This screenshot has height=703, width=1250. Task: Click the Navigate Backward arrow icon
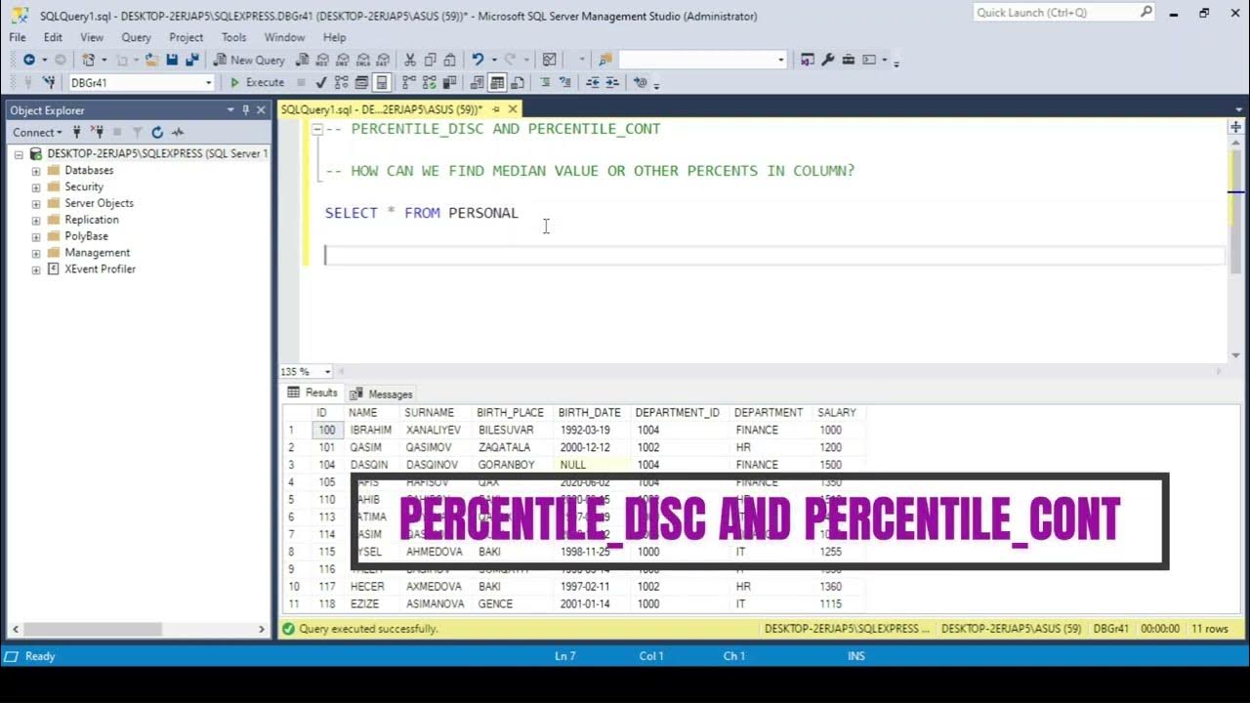(x=29, y=60)
